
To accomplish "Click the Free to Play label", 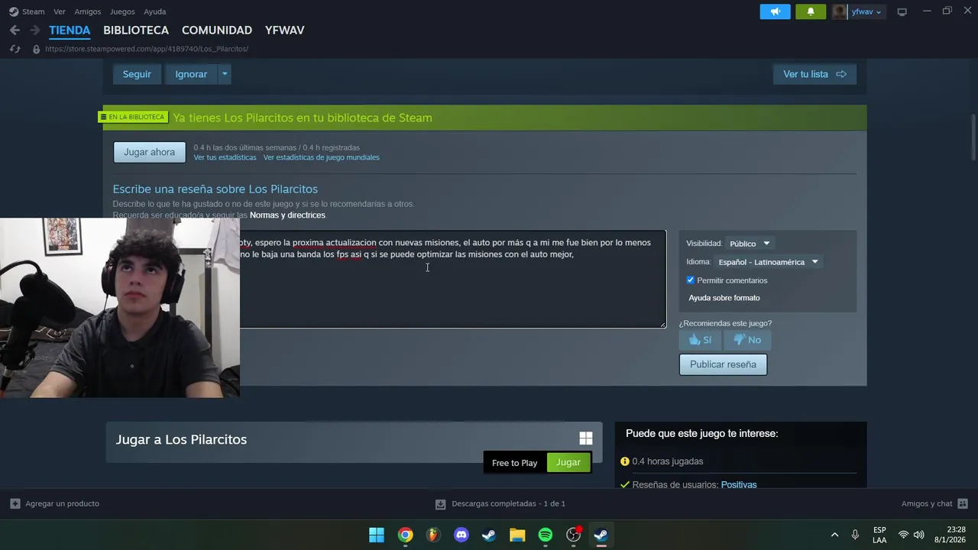I will [x=514, y=463].
